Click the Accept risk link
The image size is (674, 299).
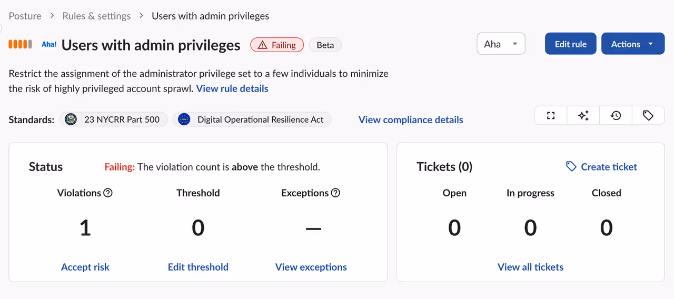point(85,267)
